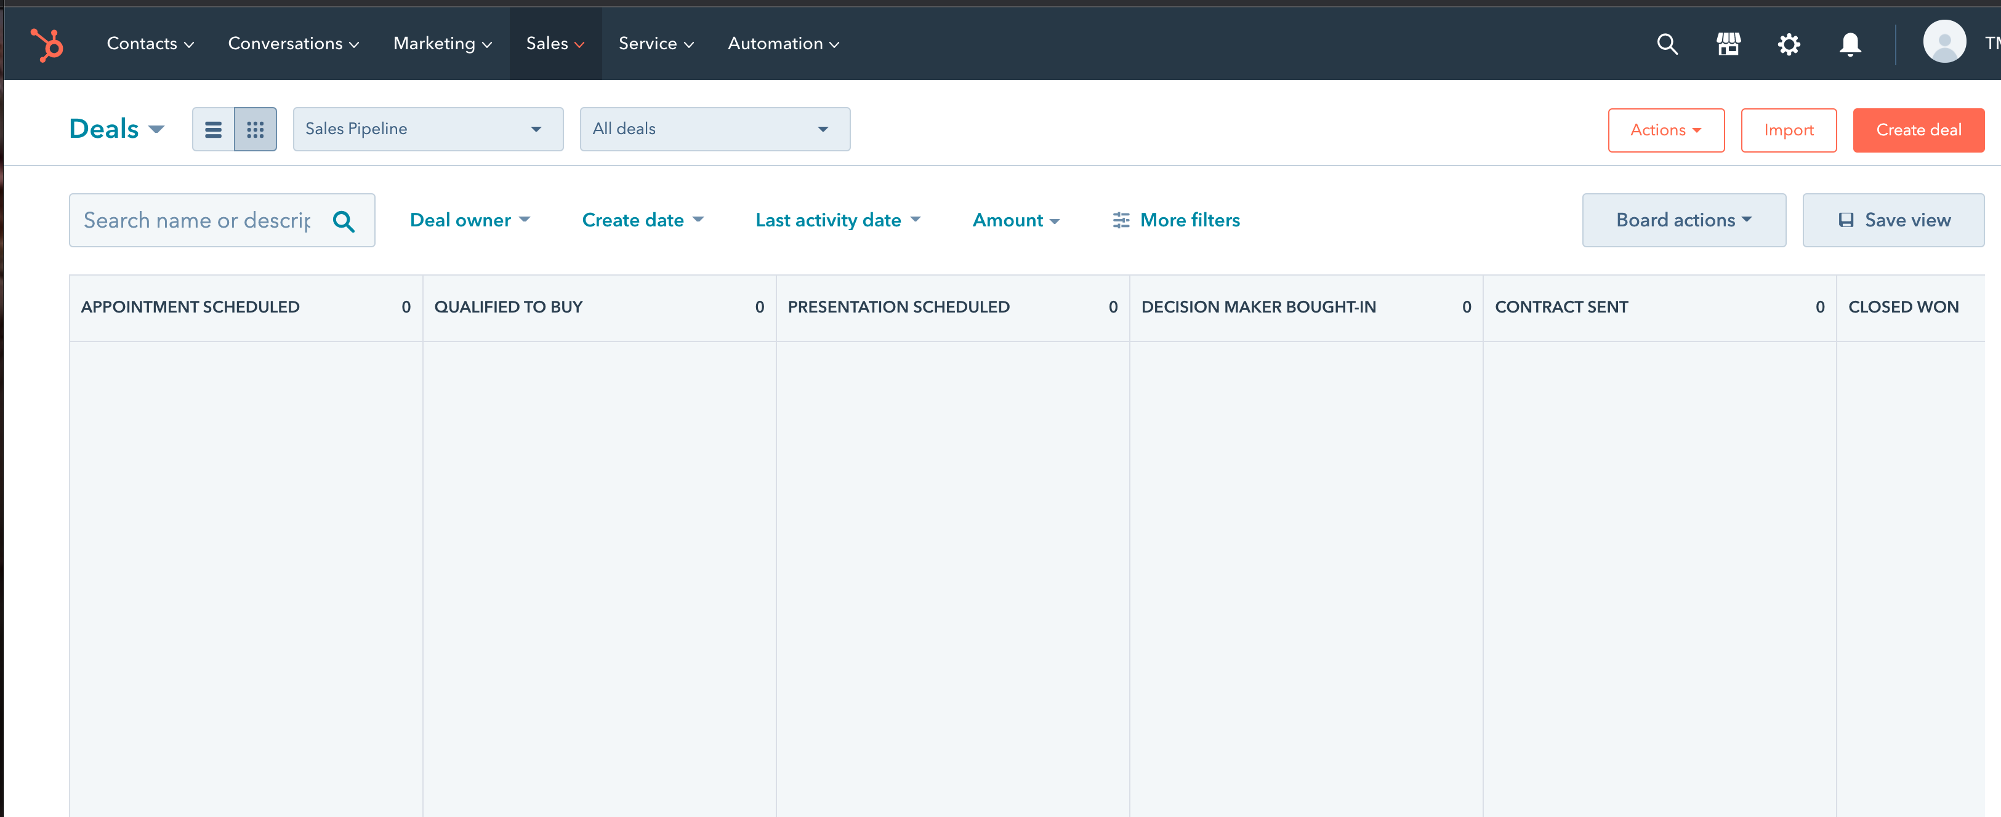Open the Amount filter

click(1015, 220)
